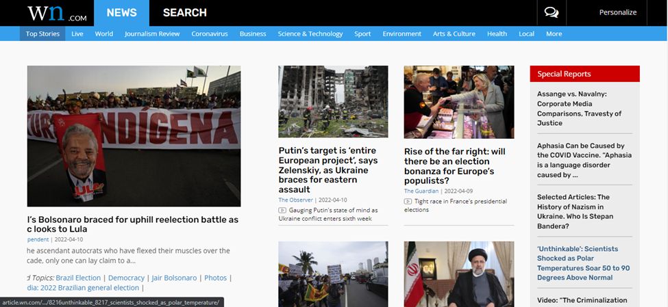This screenshot has height=307, width=668.
Task: Read Unthinkable Scientists Shocked polar temperatures report
Action: pos(583,263)
